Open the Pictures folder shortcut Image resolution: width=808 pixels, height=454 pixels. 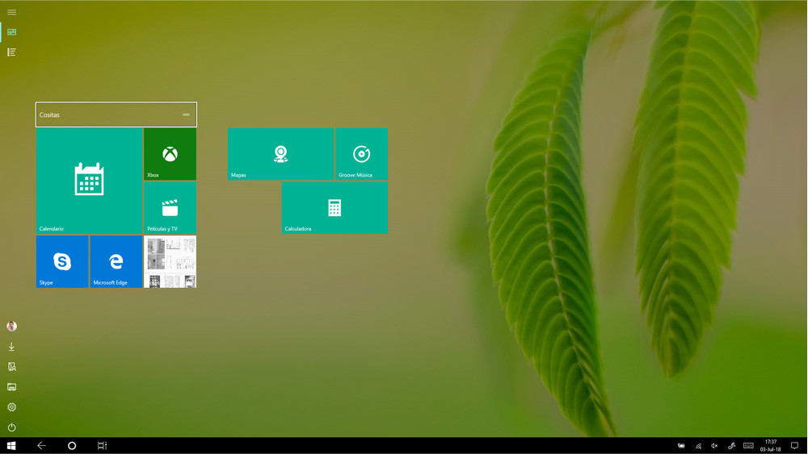11,386
